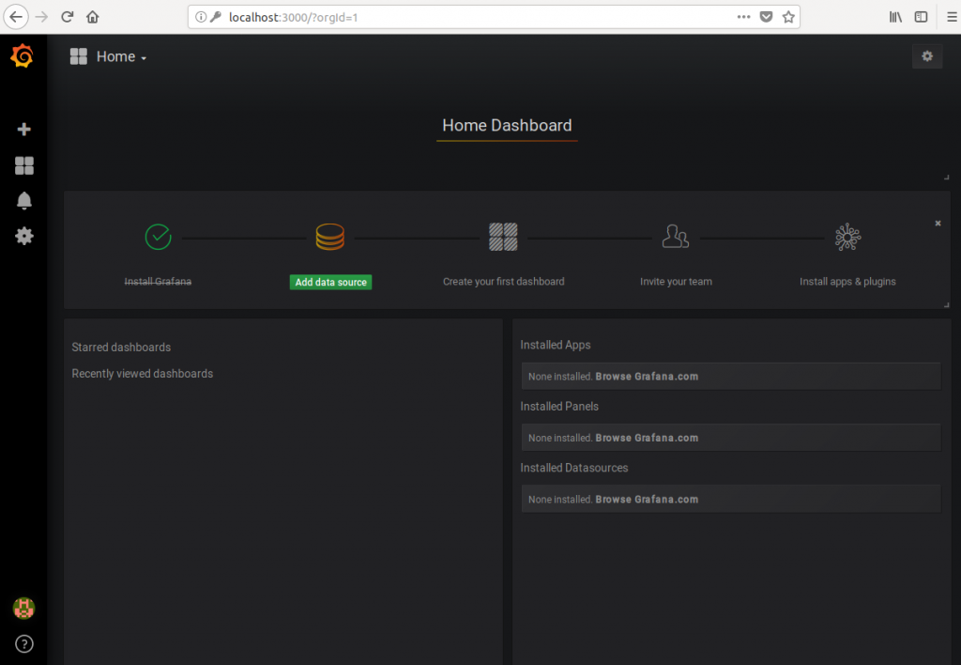Click the Installed Apps heading
This screenshot has width=961, height=665.
click(x=556, y=345)
